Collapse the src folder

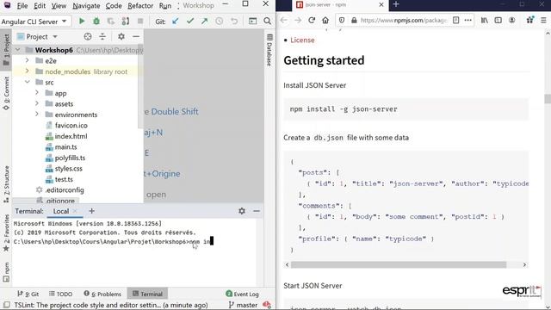27,83
